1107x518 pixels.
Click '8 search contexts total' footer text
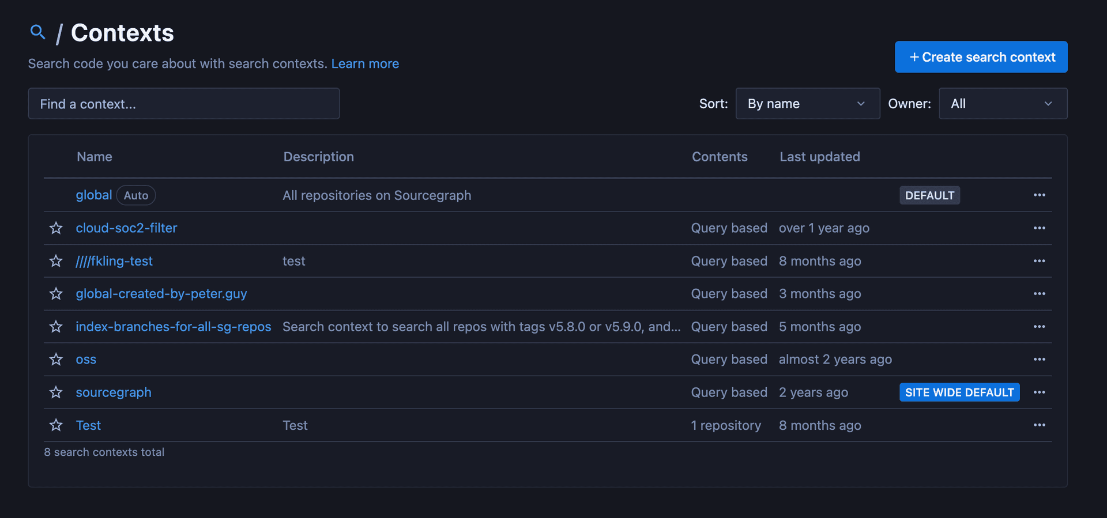104,452
